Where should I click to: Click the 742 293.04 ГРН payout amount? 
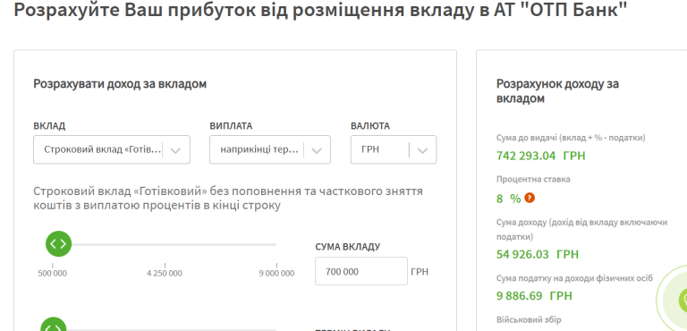(540, 156)
